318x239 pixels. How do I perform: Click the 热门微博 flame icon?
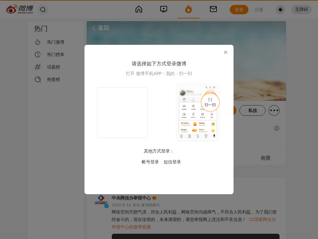[38, 42]
